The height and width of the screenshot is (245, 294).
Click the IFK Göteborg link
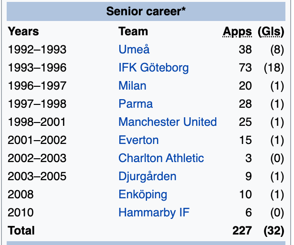click(x=153, y=68)
